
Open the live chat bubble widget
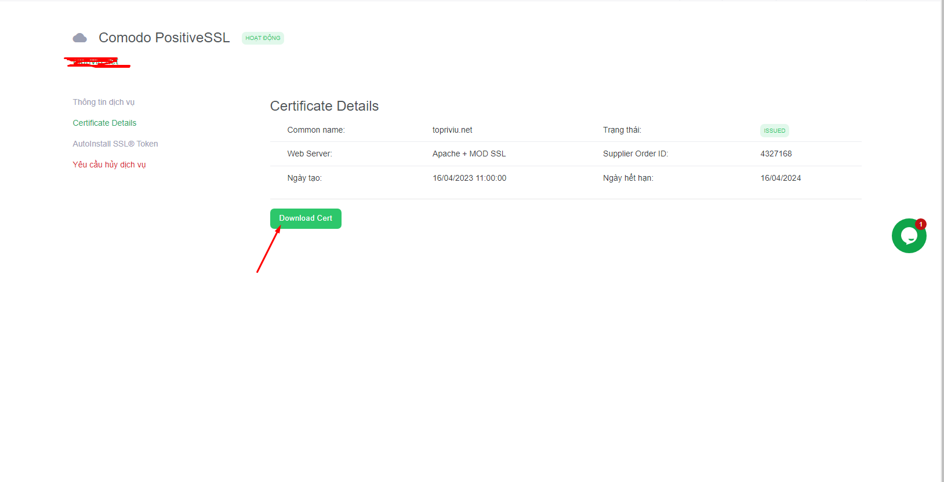click(x=909, y=236)
